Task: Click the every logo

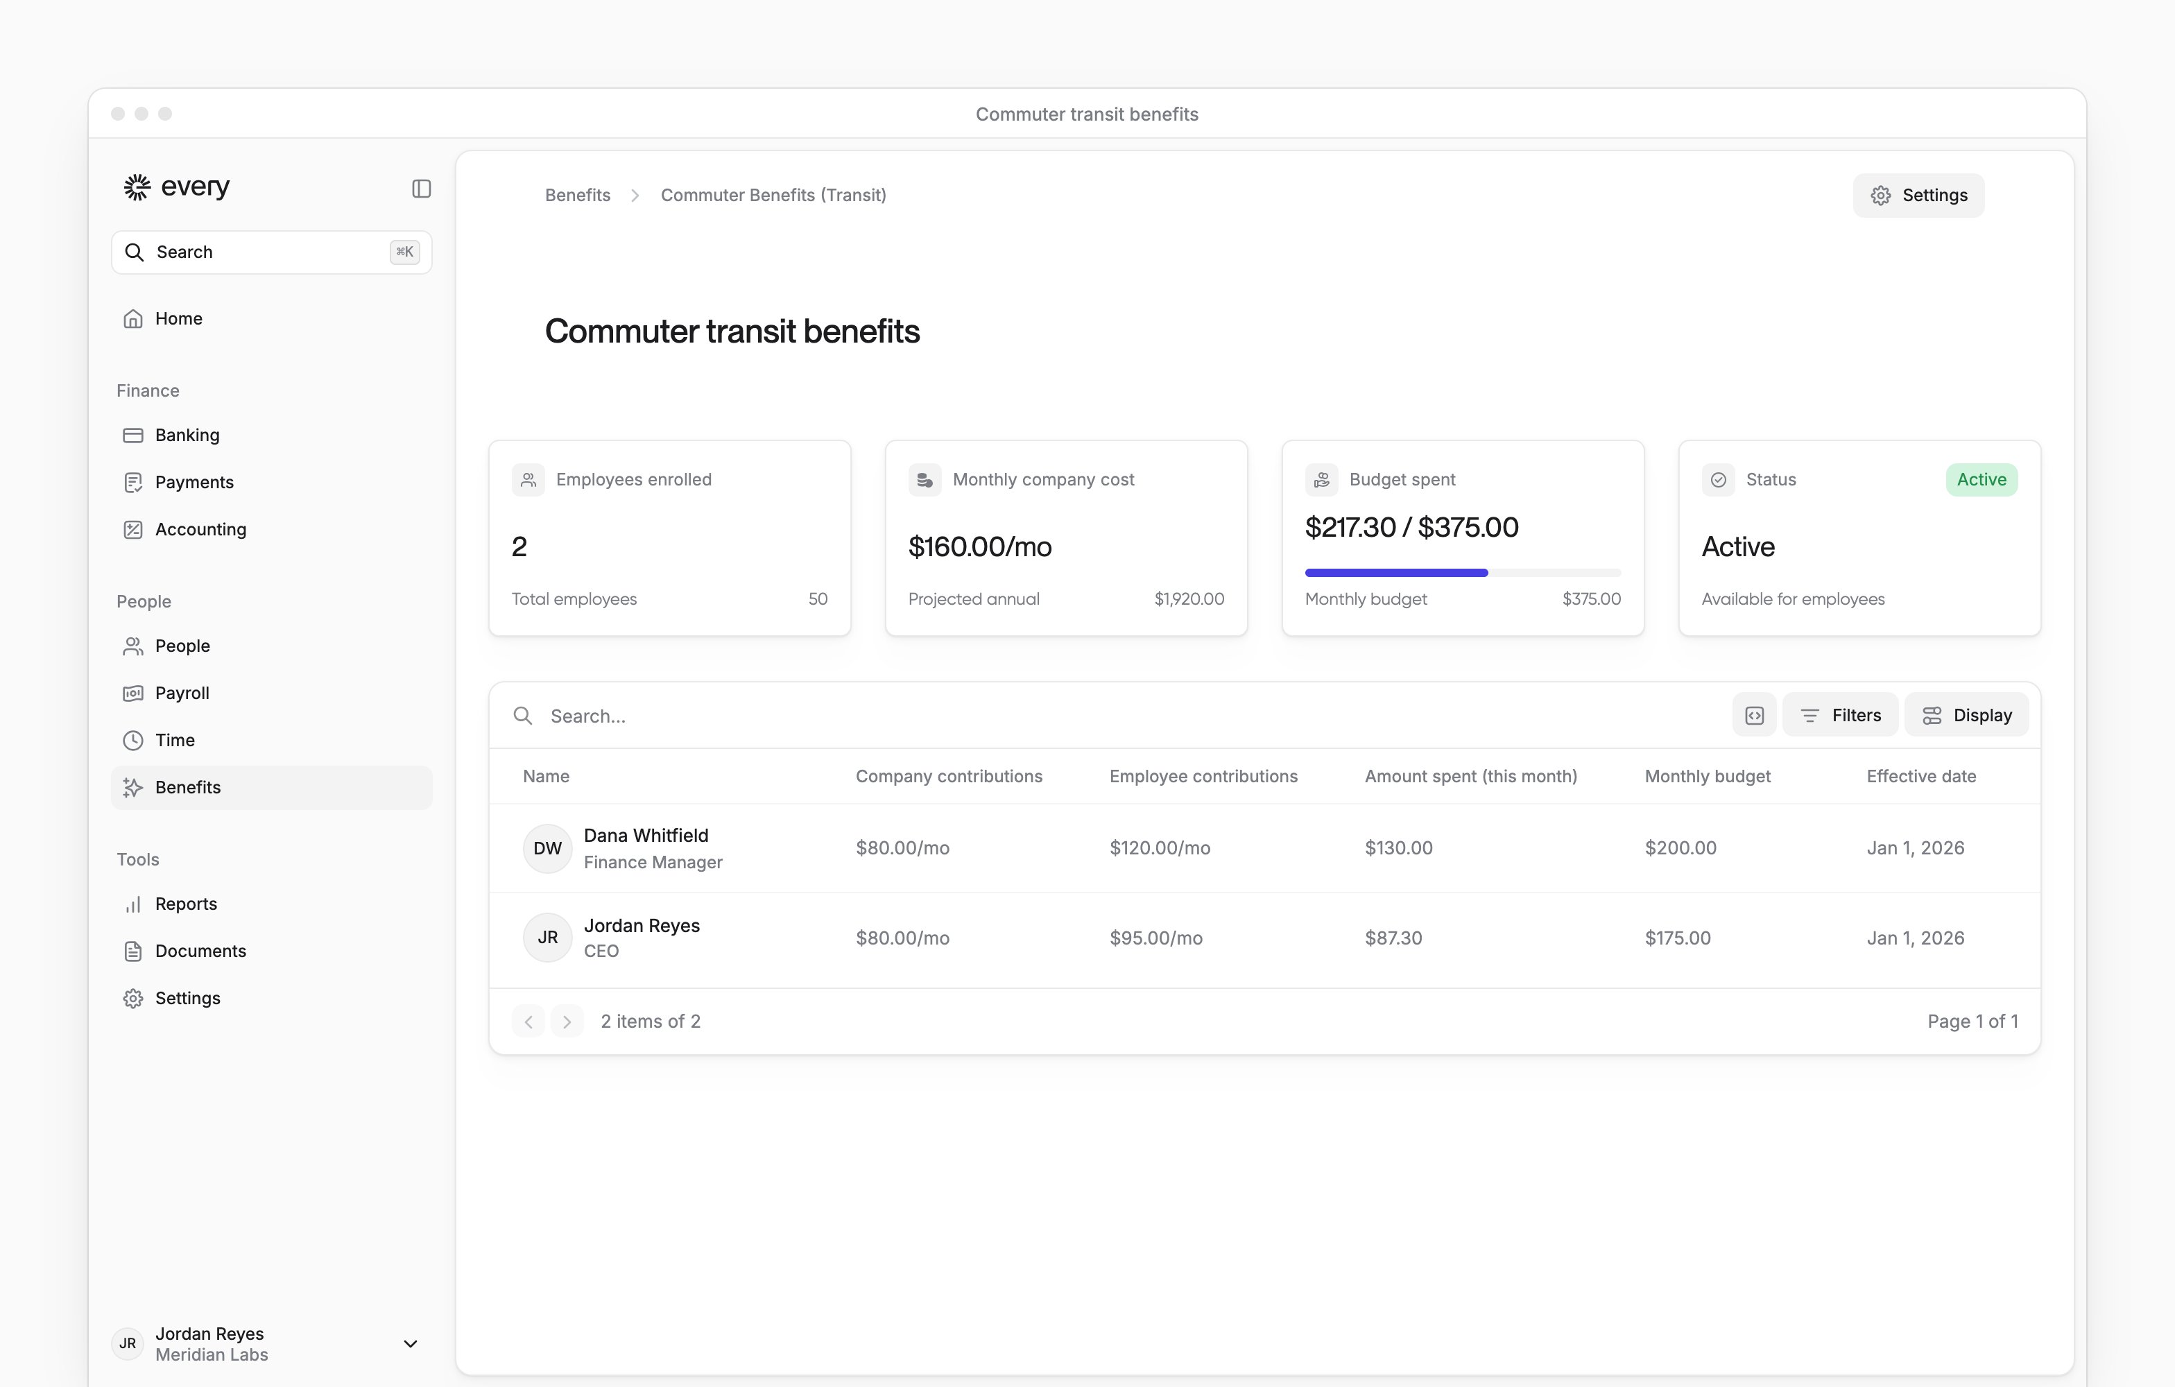Action: [177, 187]
